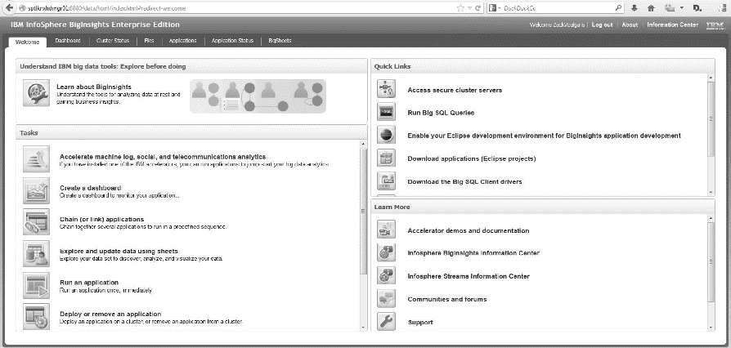Screen dimensions: 731x348
Task: Open the About link
Action: 630,25
